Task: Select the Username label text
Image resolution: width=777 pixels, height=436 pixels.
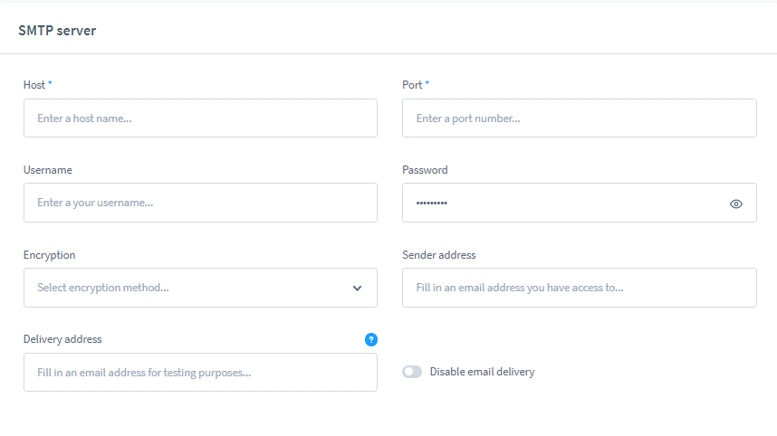Action: [48, 170]
